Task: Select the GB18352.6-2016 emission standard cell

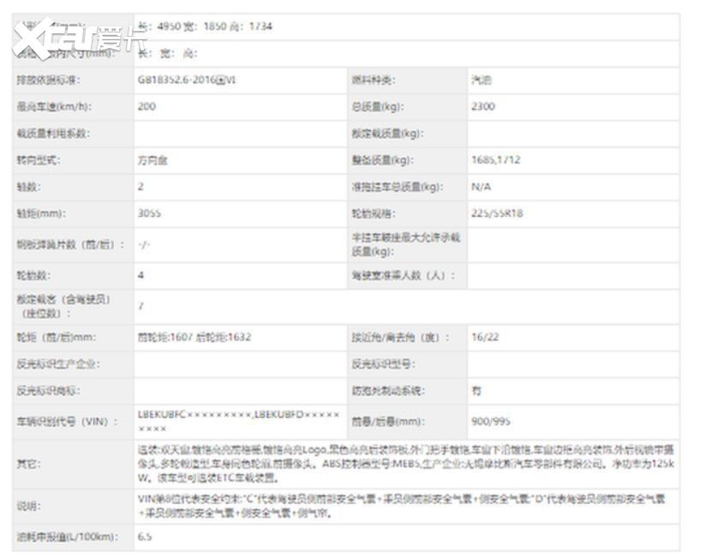Action: (187, 80)
